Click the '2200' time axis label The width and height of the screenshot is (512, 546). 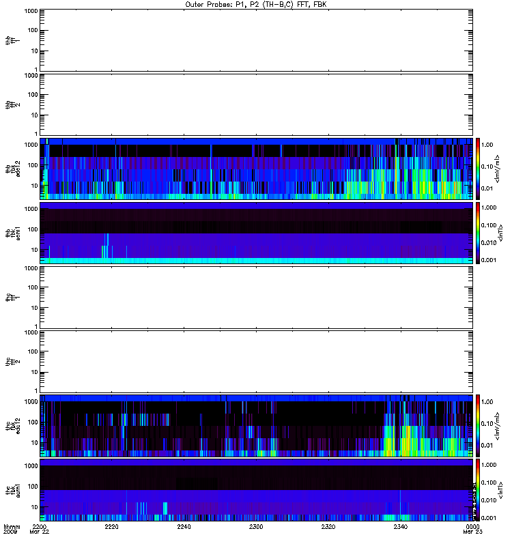pos(40,526)
